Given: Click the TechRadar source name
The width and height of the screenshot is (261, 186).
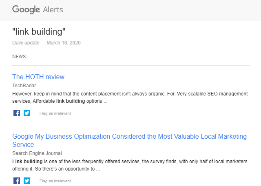Looking at the screenshot, I should coord(24,86).
